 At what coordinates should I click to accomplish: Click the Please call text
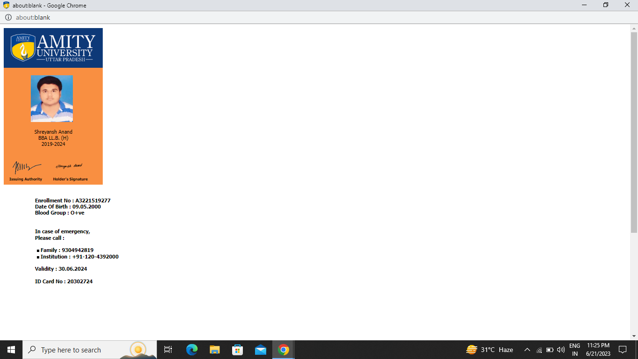[x=50, y=238]
